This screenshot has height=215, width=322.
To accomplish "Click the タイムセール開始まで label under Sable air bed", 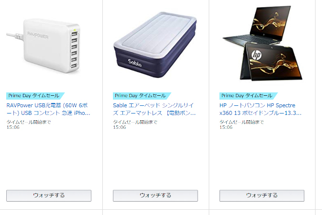I will (x=135, y=122).
